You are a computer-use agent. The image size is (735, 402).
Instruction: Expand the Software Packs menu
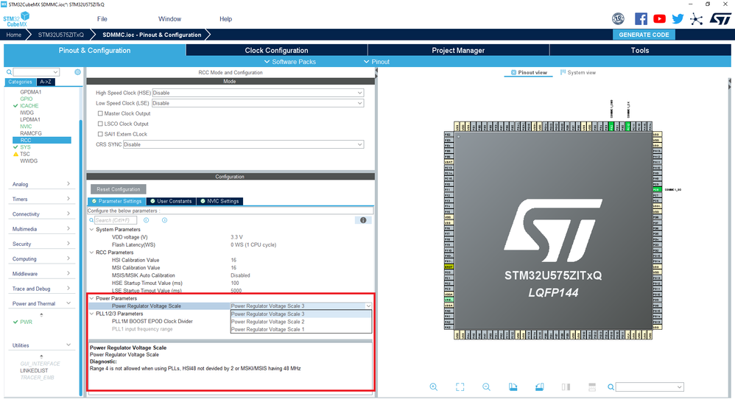click(x=289, y=62)
